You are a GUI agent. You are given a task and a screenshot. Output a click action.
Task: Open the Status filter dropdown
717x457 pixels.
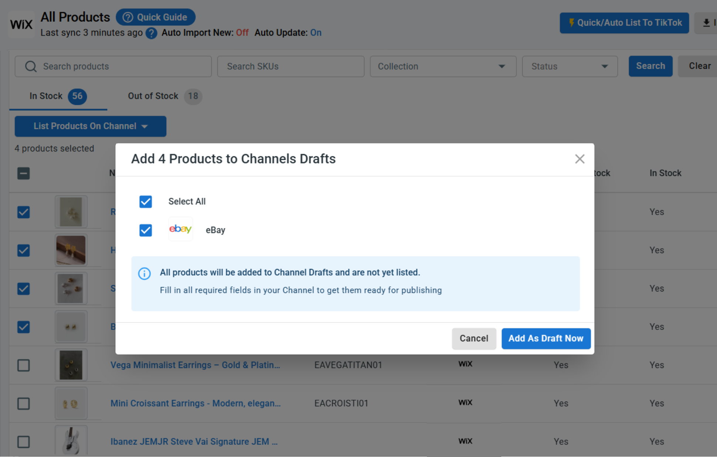[x=570, y=66]
